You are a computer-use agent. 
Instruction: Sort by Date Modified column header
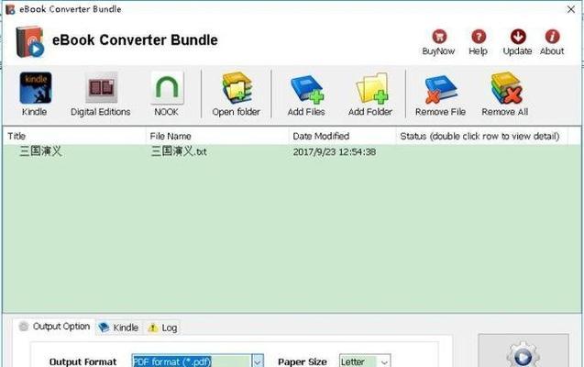(x=342, y=136)
